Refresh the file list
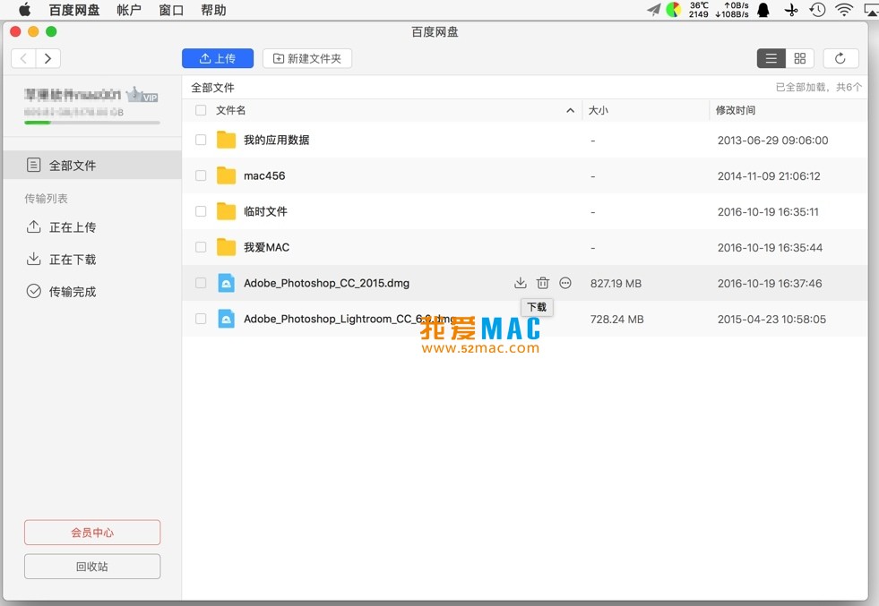The height and width of the screenshot is (606, 879). tap(840, 58)
